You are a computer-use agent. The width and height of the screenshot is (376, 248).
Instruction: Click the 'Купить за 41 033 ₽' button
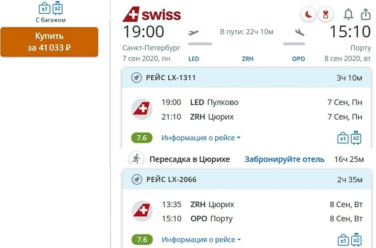[49, 42]
